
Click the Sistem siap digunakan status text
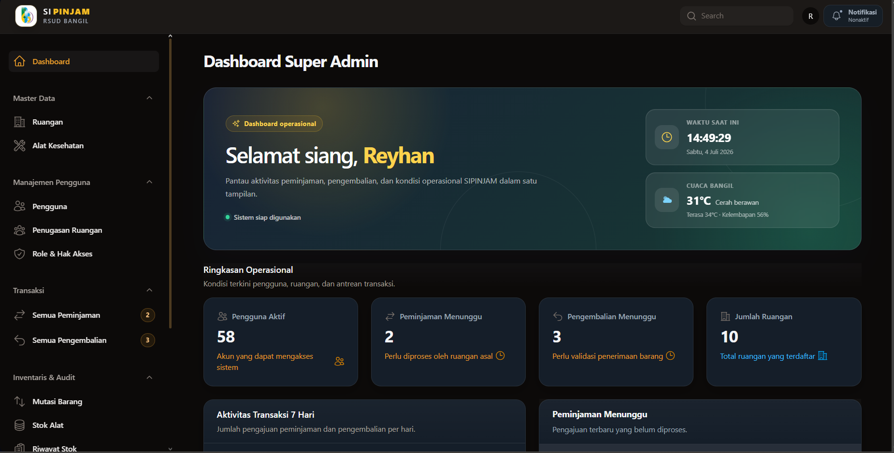click(x=267, y=217)
